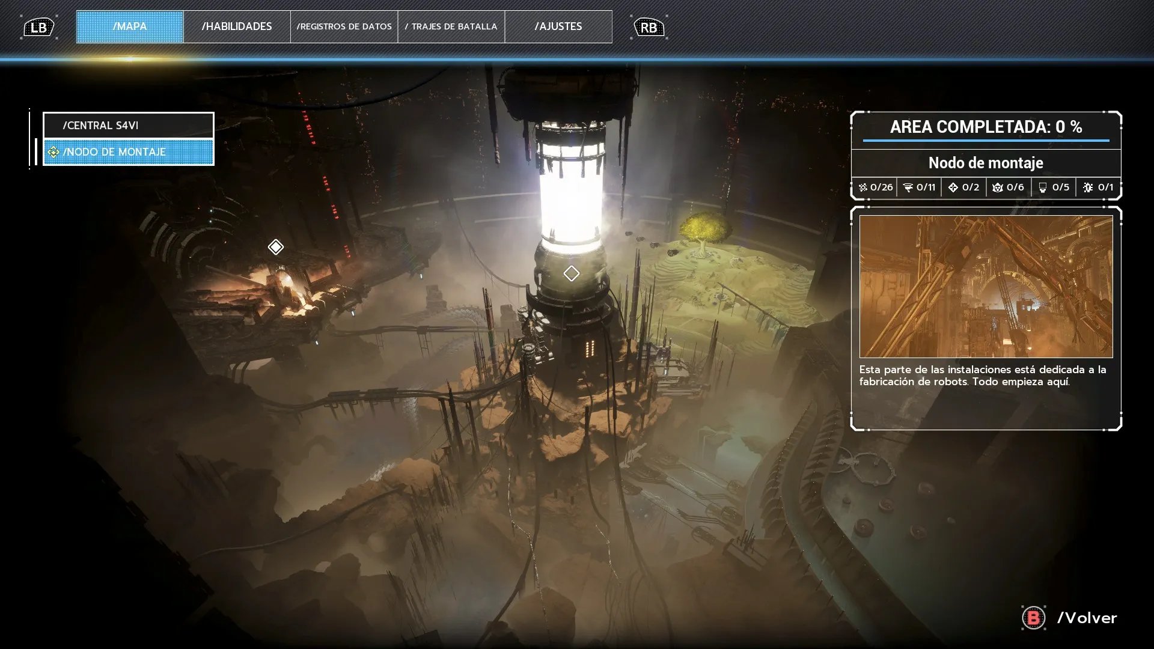Click the robot head 0/6 counter icon
This screenshot has height=649, width=1154.
pyautogui.click(x=998, y=187)
